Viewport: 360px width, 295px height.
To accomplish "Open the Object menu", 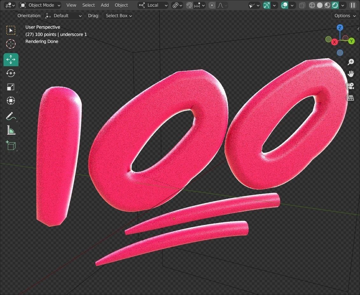I will [x=121, y=5].
